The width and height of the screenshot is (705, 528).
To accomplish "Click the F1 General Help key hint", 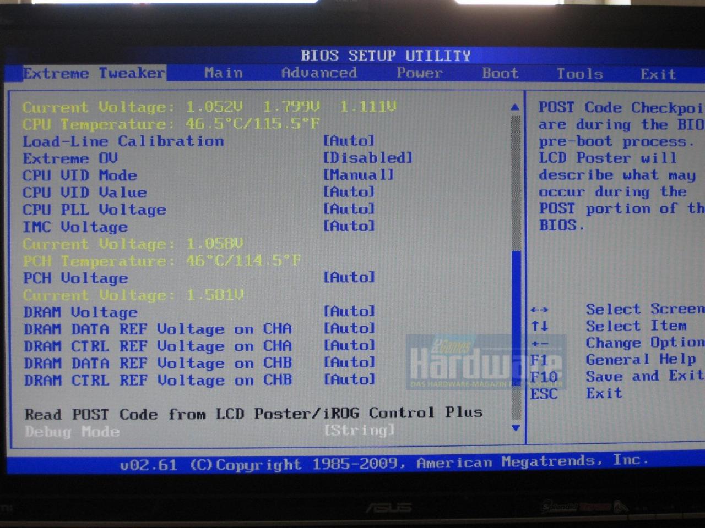I will pyautogui.click(x=613, y=360).
